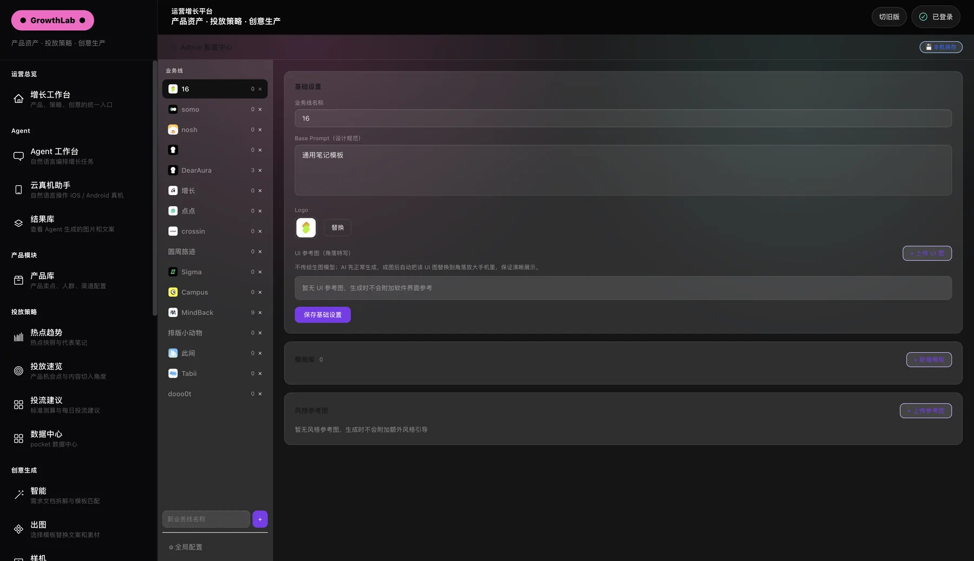Open 数据中心 grid icon
The width and height of the screenshot is (974, 561).
tap(18, 439)
